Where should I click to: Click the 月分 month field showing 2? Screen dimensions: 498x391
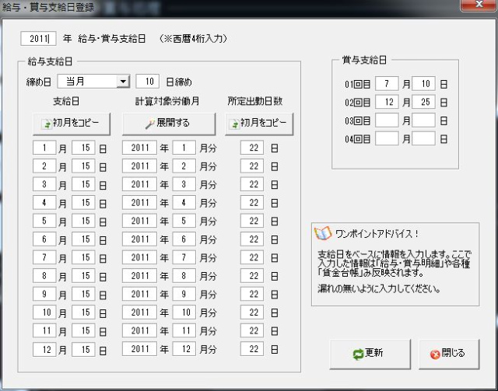184,166
